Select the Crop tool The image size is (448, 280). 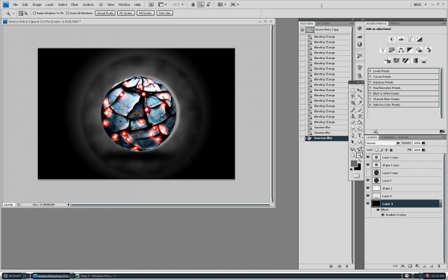click(353, 102)
